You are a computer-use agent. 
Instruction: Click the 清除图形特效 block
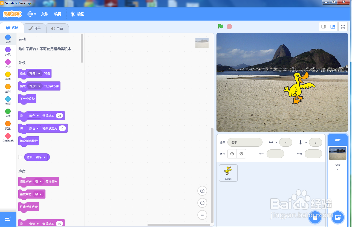click(29, 141)
